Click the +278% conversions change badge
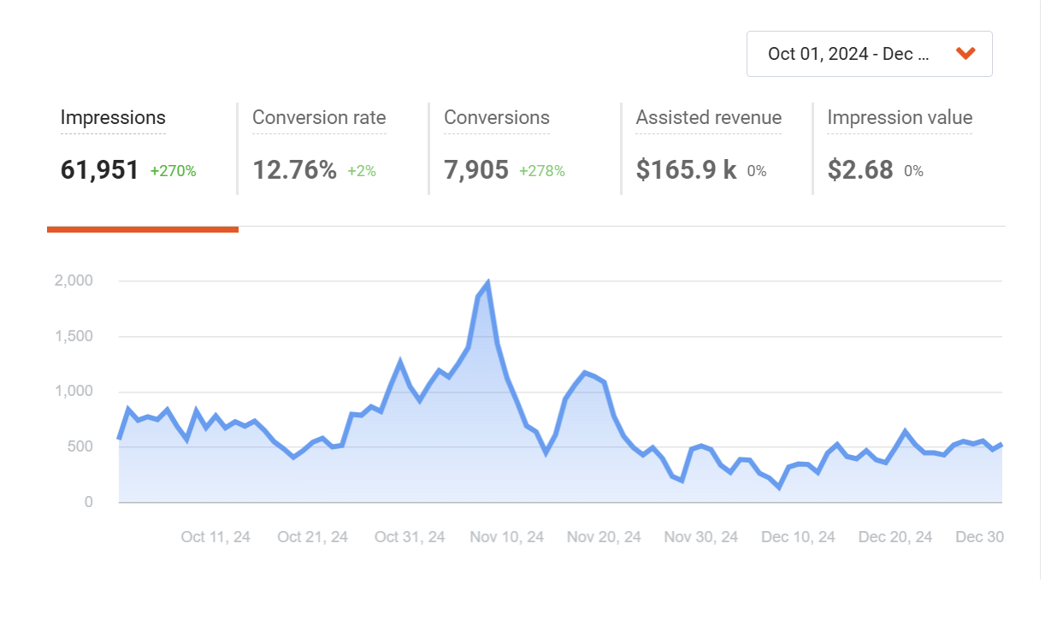1057x620 pixels. pos(541,171)
